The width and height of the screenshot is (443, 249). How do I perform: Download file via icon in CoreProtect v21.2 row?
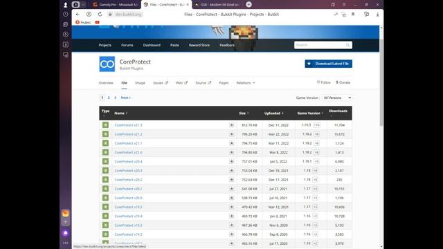[x=231, y=134]
